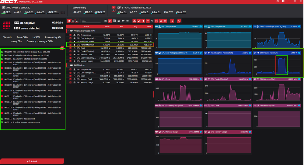304x165 pixels.
Task: Click the AMD Ryzen 9 9900X3D header label
Action: tap(18, 8)
